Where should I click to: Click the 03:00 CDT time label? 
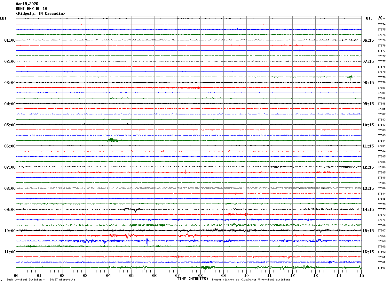tap(10, 83)
